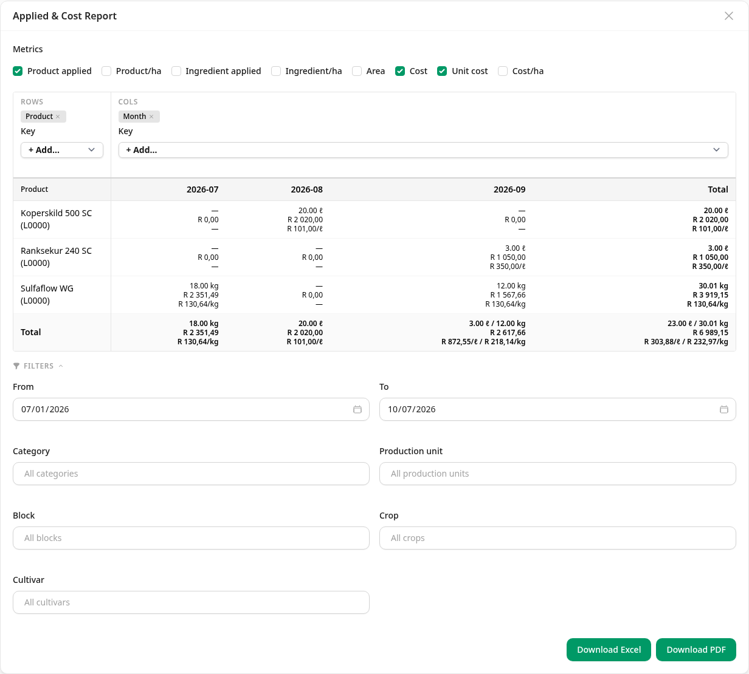This screenshot has height=674, width=749.
Task: Click the R 2 351,49 Sulfaflow July cost
Action: point(201,295)
